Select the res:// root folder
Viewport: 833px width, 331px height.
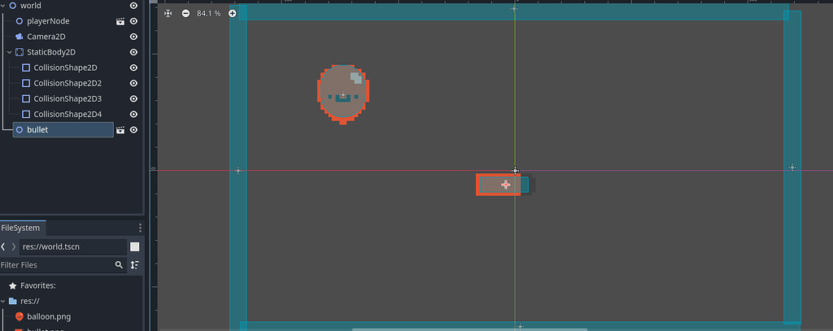[30, 301]
